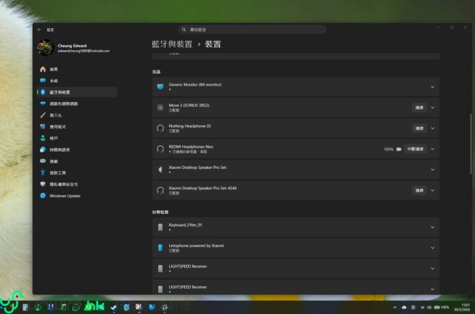Click the monitor icon of Generic Monitor
This screenshot has width=475, height=314.
click(x=160, y=87)
